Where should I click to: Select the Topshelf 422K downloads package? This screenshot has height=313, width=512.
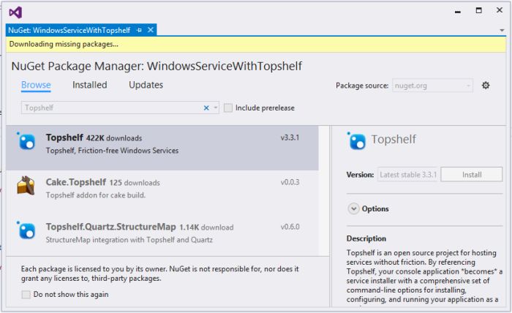point(162,148)
